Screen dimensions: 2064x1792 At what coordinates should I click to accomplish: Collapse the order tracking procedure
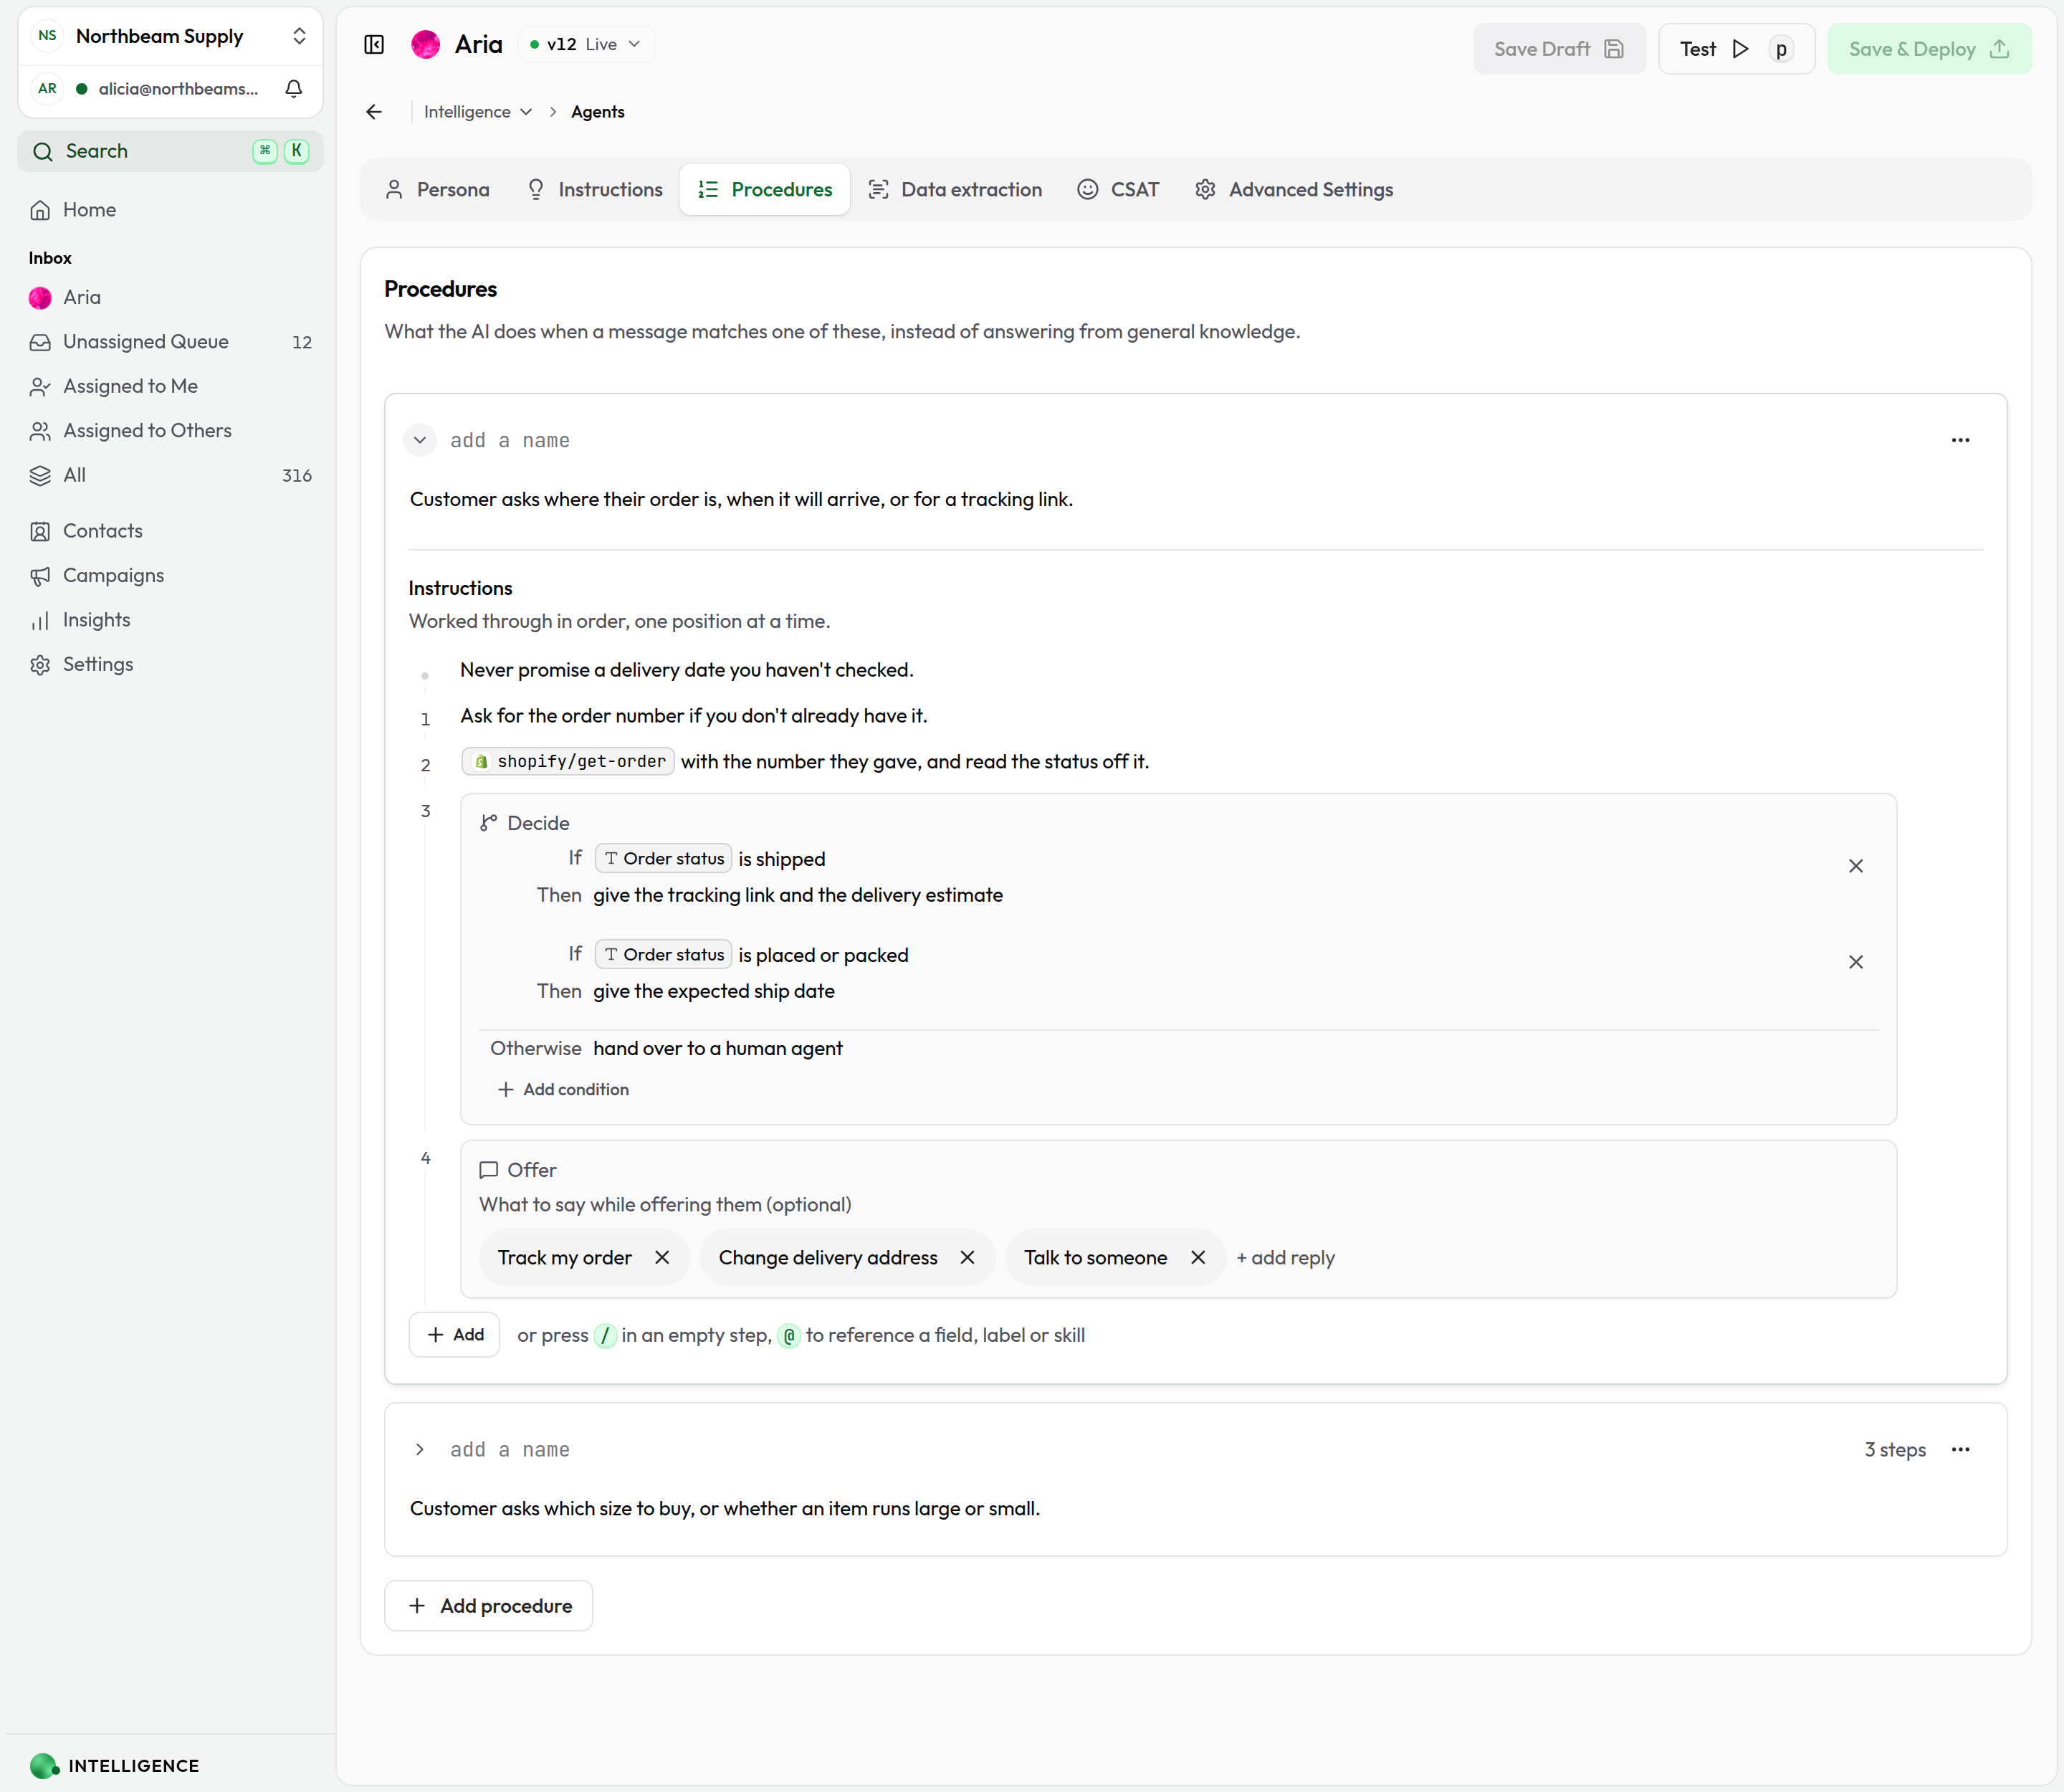pyautogui.click(x=420, y=440)
